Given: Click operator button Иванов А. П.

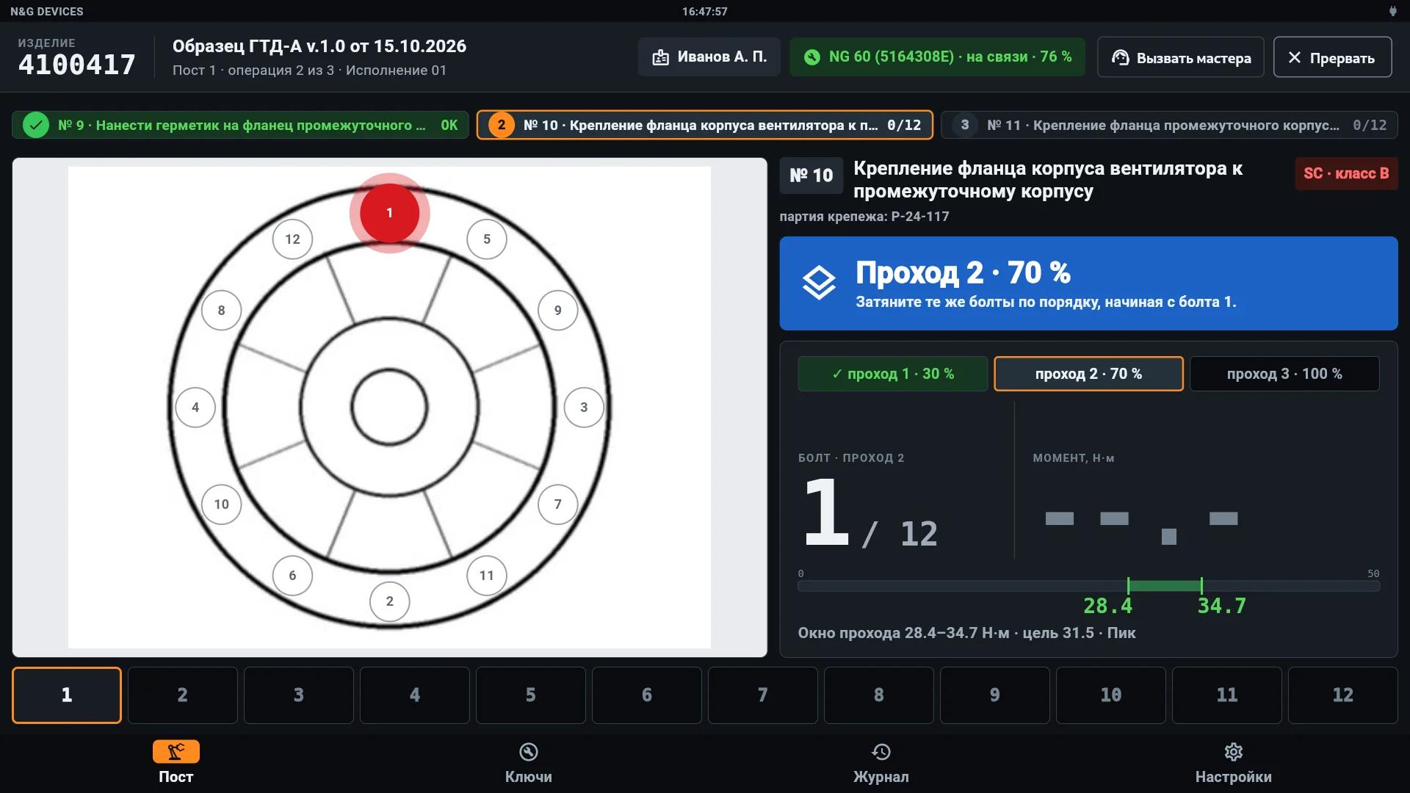Looking at the screenshot, I should point(709,57).
